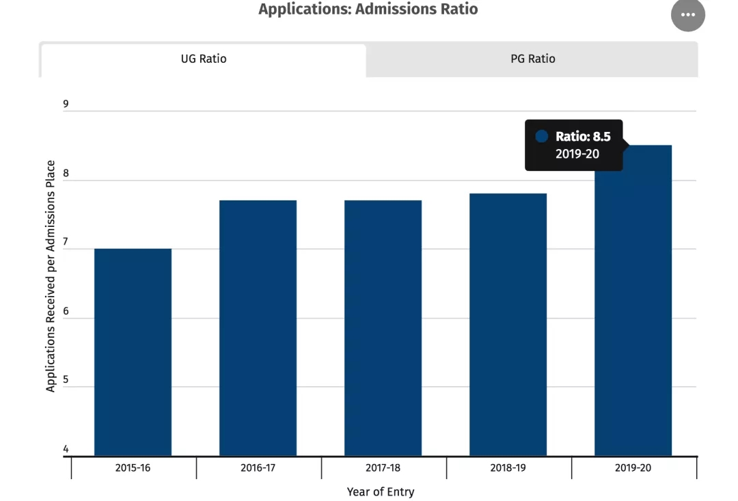738x501 pixels.
Task: Click the y-axis value 9 label
Action: [66, 104]
